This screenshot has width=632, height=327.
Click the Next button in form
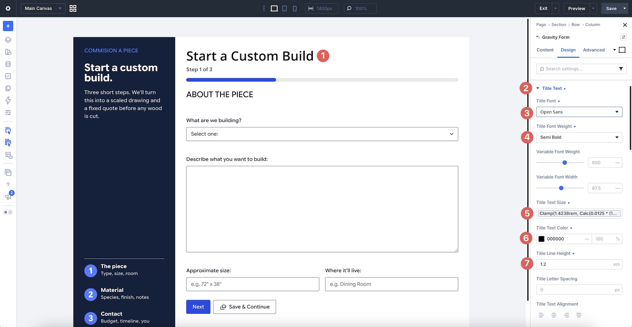point(198,307)
